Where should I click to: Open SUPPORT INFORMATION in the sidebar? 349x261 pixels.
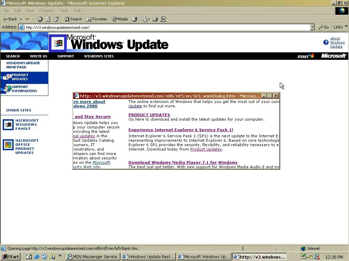[24, 89]
